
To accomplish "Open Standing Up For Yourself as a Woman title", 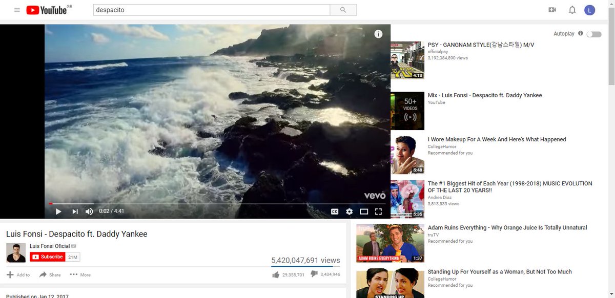I will (x=500, y=272).
